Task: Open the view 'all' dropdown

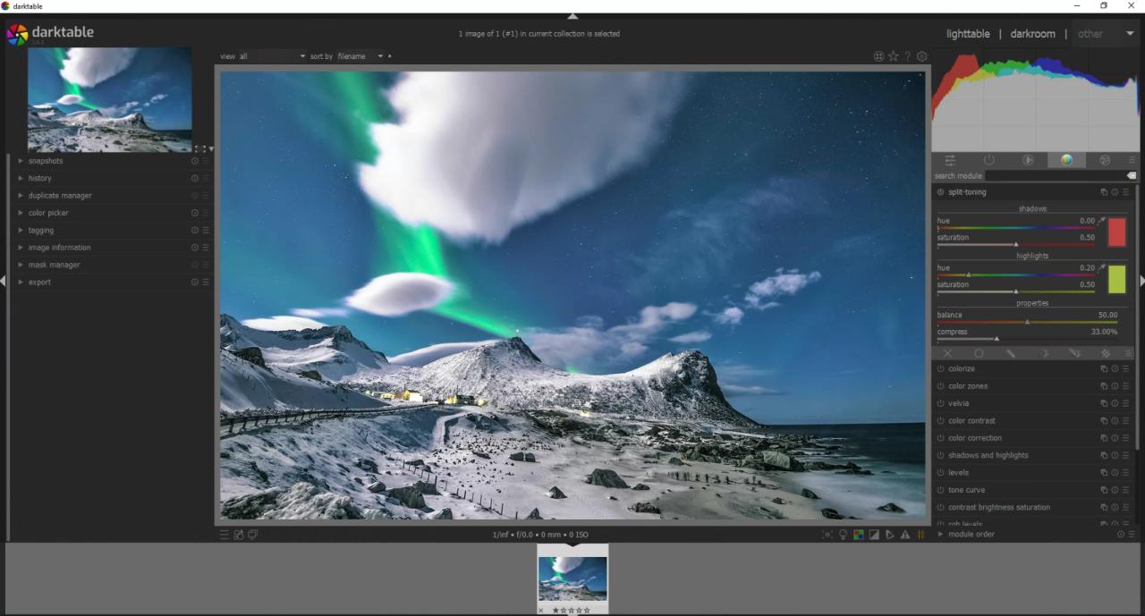Action: click(x=272, y=56)
